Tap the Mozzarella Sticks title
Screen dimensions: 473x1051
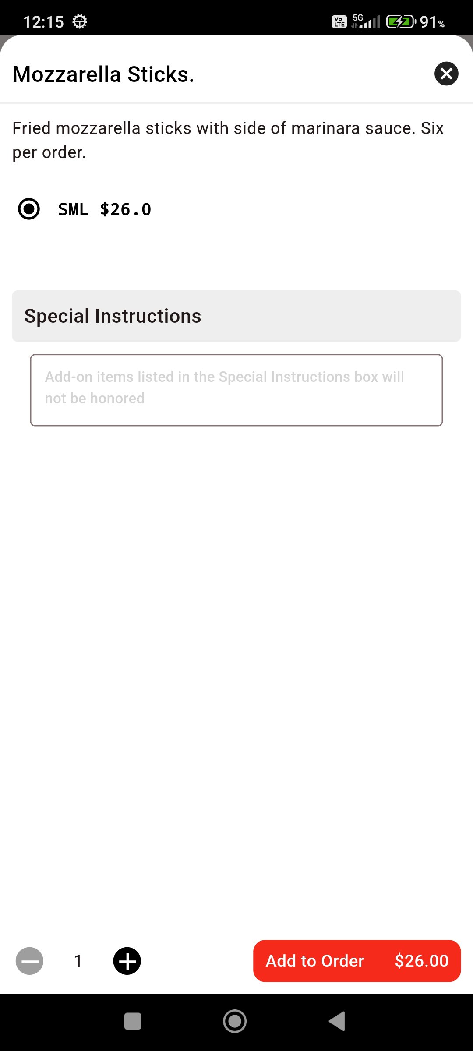click(x=103, y=74)
